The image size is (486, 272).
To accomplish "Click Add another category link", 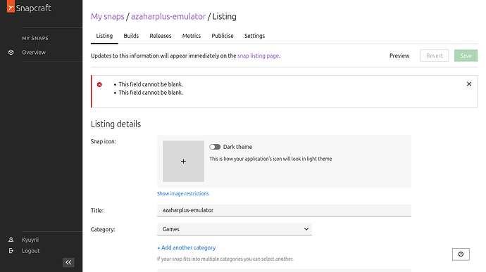I will pyautogui.click(x=186, y=247).
